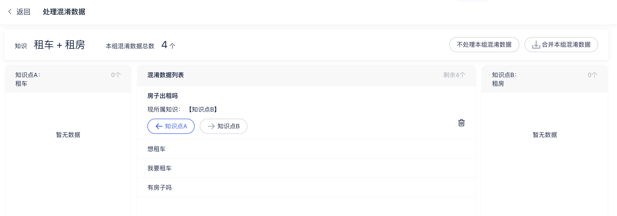Click the 租车 + 租房 knowledge heading

click(x=59, y=45)
